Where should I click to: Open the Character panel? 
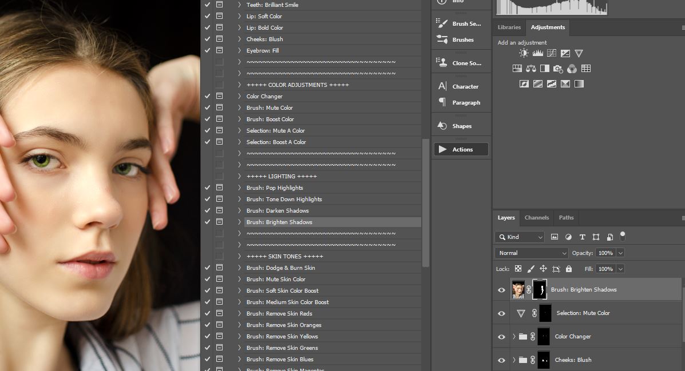pos(461,86)
